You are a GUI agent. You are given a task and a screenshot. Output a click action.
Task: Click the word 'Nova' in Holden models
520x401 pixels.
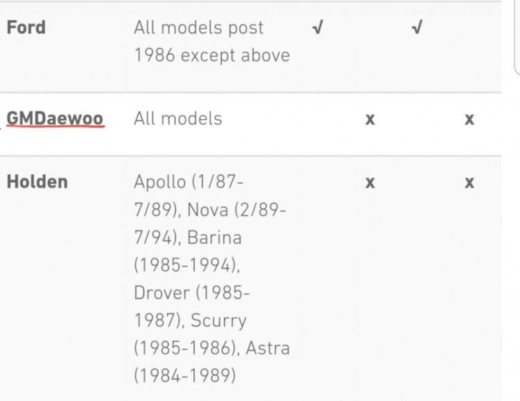tap(208, 209)
